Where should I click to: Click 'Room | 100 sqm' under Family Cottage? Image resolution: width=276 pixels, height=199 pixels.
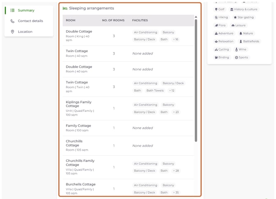[x=77, y=130]
